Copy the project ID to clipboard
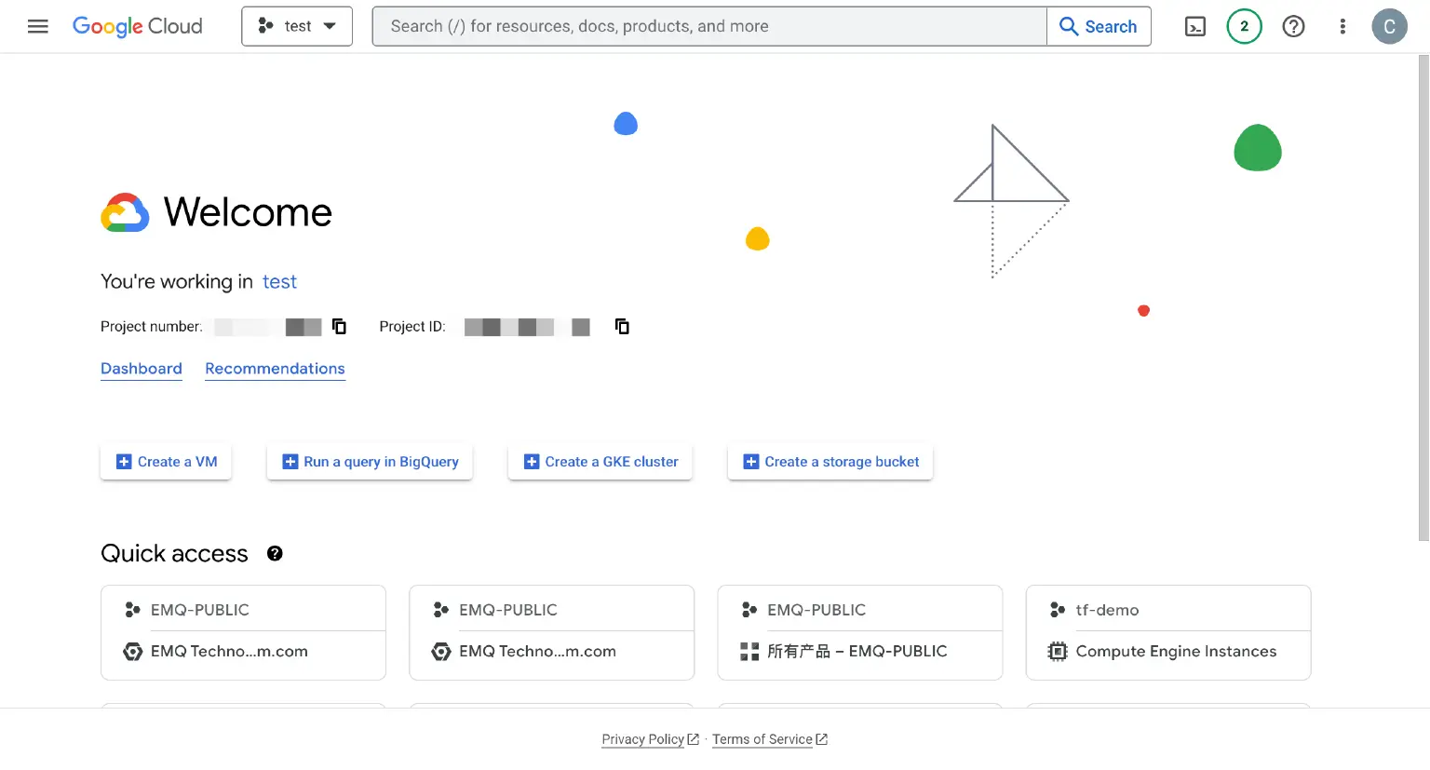This screenshot has height=770, width=1430. click(622, 327)
